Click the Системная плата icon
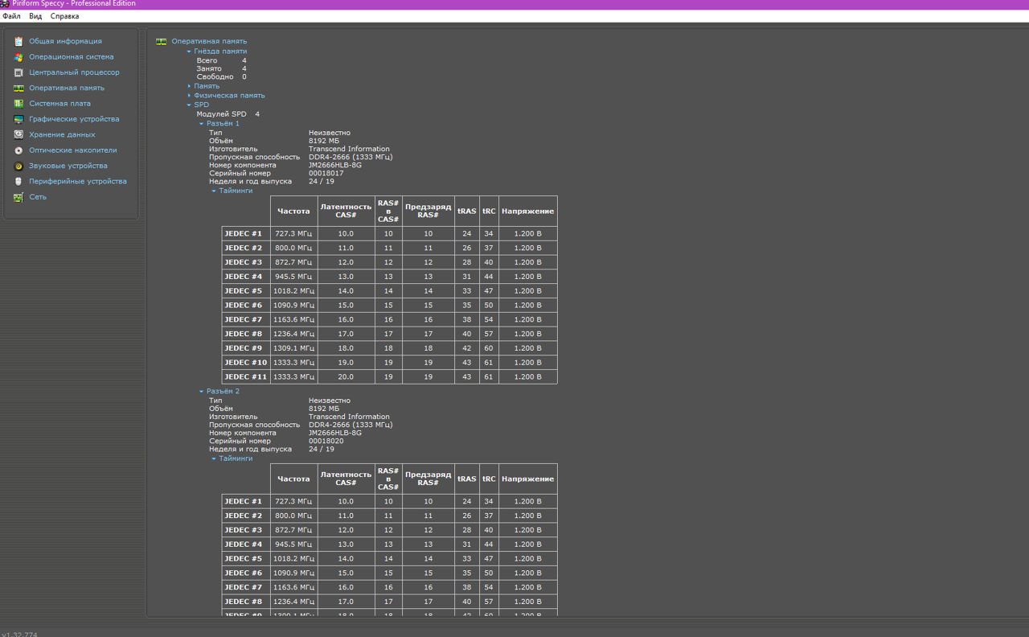Image resolution: width=1029 pixels, height=637 pixels. pos(18,104)
